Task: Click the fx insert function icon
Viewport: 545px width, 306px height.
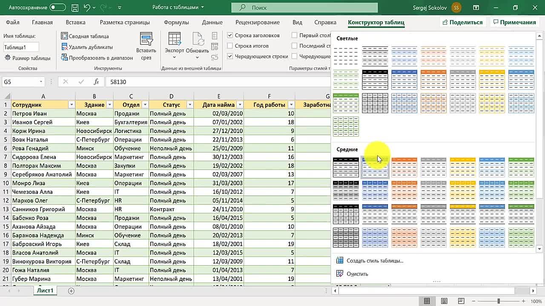Action: 96,82
